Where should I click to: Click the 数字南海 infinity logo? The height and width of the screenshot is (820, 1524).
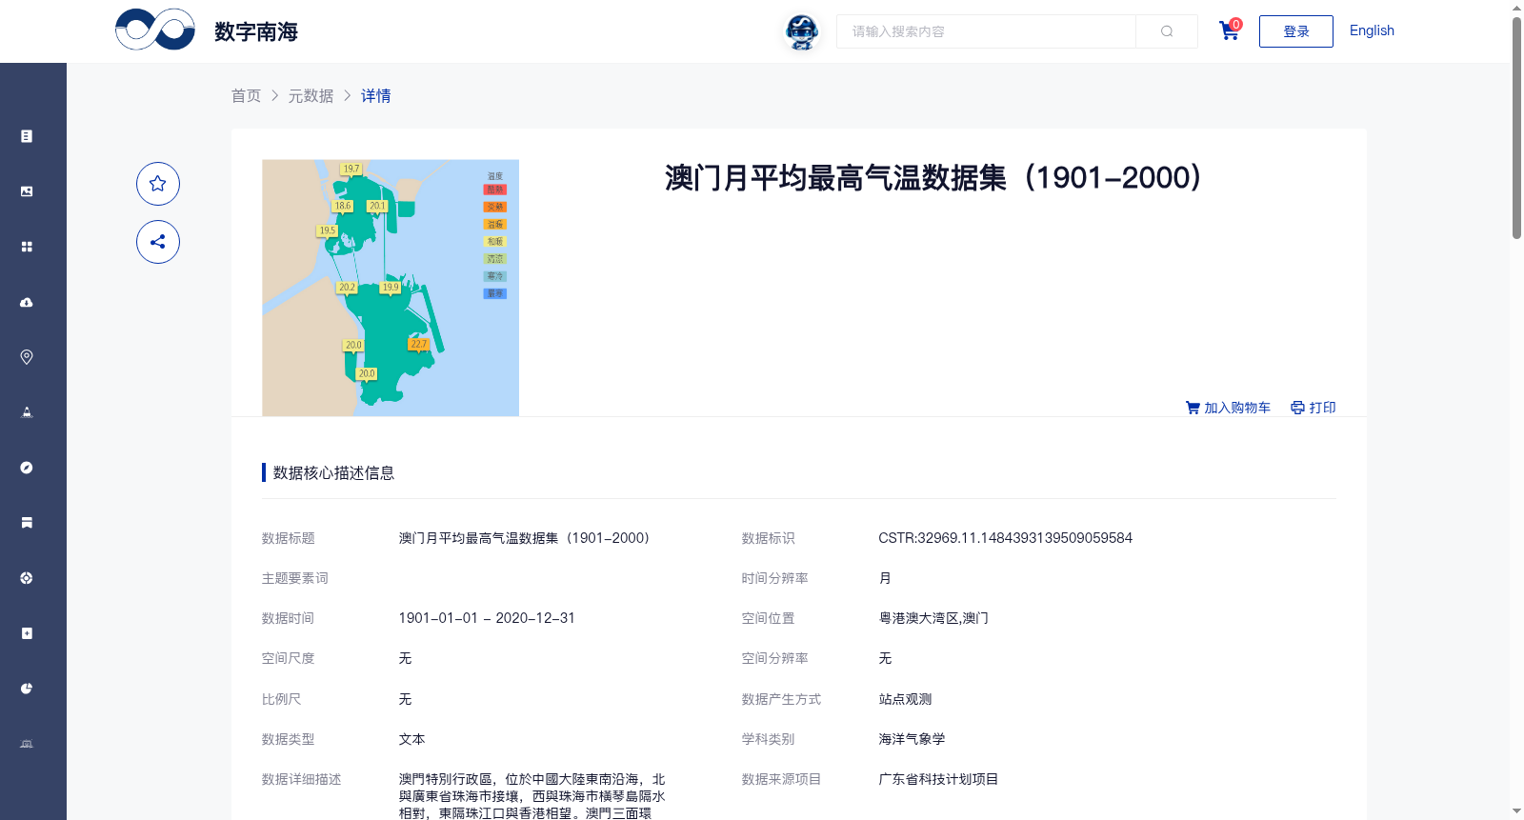pyautogui.click(x=155, y=30)
